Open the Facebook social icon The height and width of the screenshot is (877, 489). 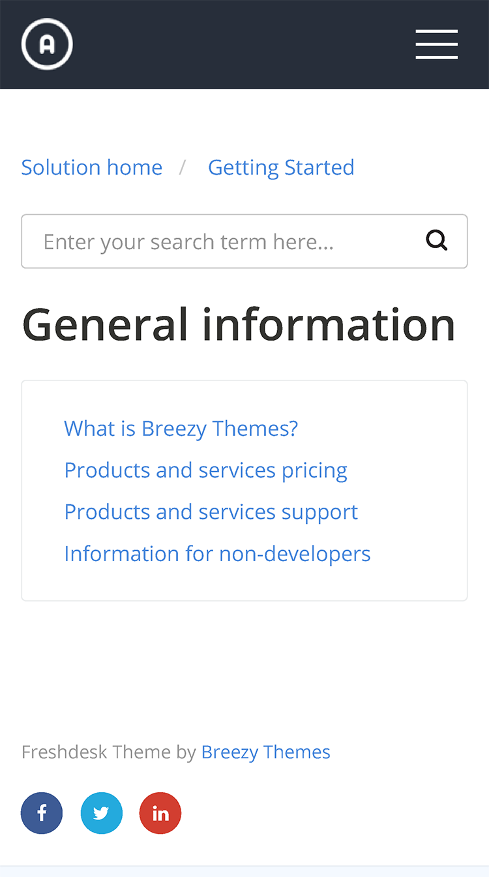42,813
